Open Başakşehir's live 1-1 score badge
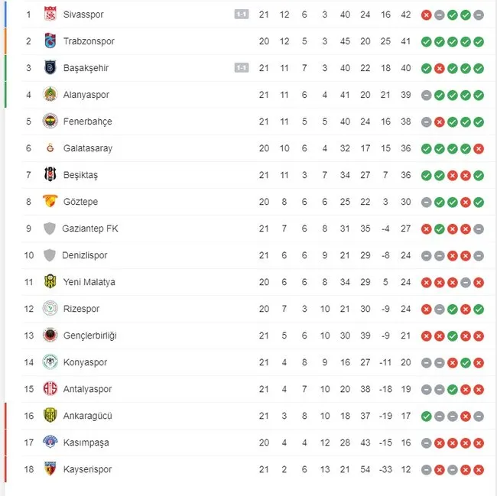The width and height of the screenshot is (497, 496). click(x=241, y=68)
